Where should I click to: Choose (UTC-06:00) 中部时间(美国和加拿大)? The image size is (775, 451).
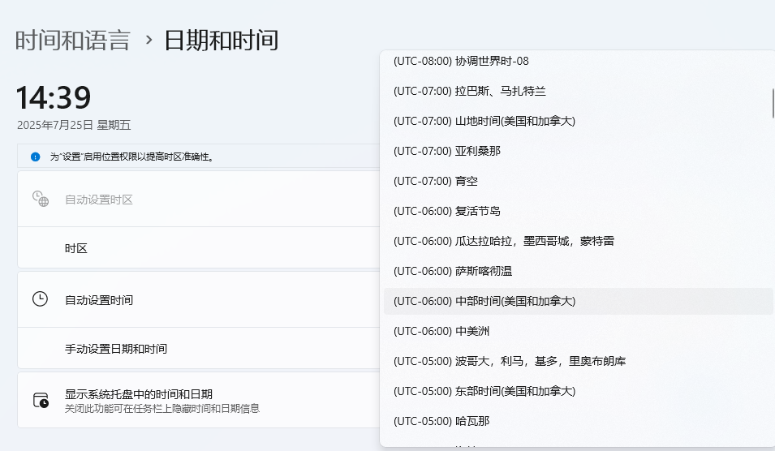pyautogui.click(x=484, y=301)
